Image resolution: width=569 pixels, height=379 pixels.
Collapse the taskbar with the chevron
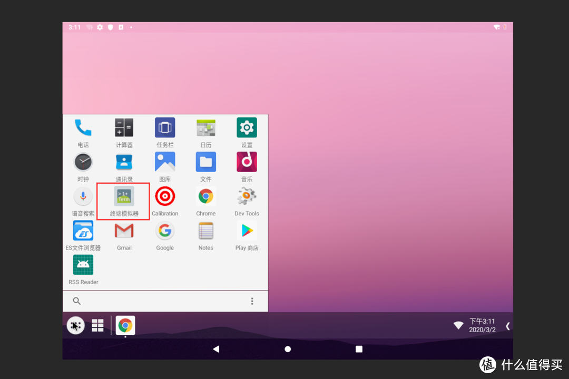(x=508, y=326)
